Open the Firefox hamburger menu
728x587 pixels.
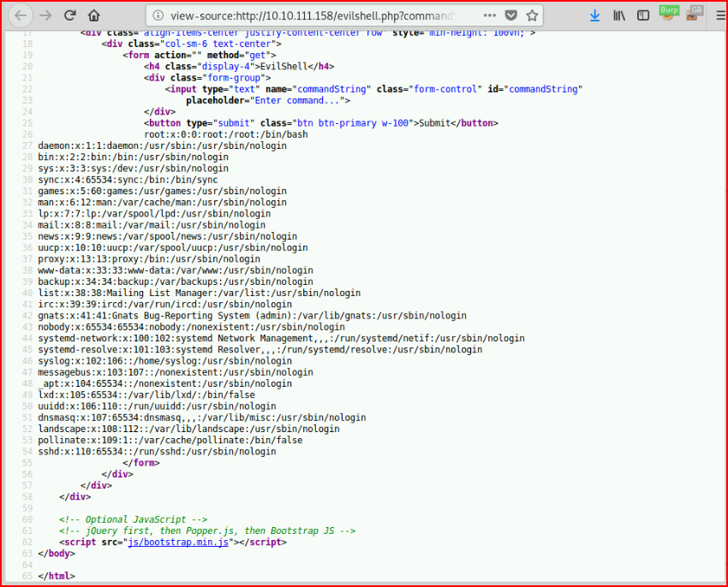(x=720, y=15)
